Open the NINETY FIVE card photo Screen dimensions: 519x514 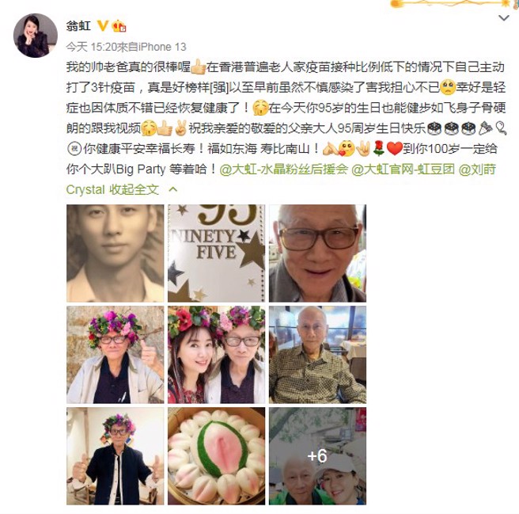click(217, 253)
